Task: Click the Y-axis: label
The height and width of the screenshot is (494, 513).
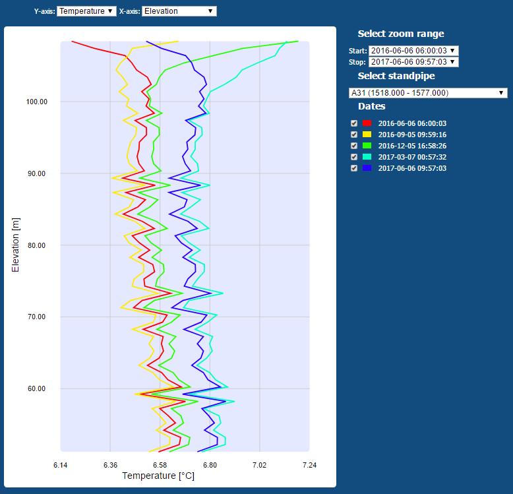Action: pos(44,11)
